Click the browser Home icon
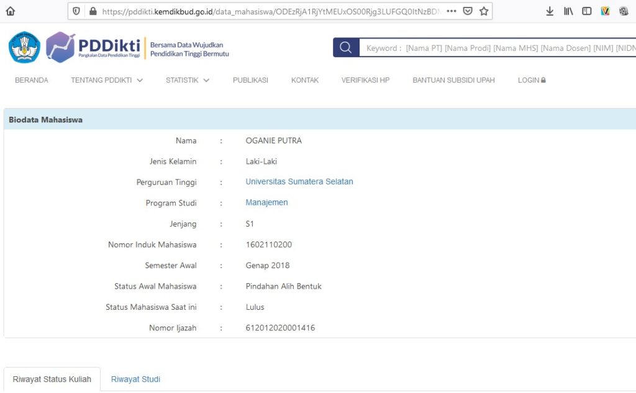The image size is (636, 393). (x=9, y=11)
